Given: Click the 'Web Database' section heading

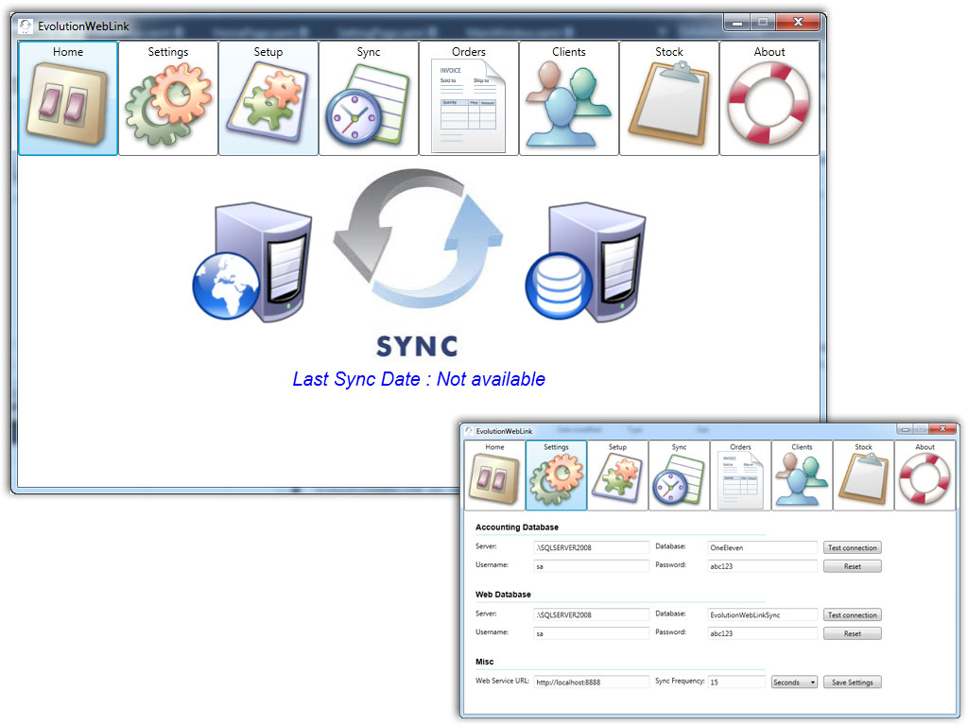Looking at the screenshot, I should 503,595.
